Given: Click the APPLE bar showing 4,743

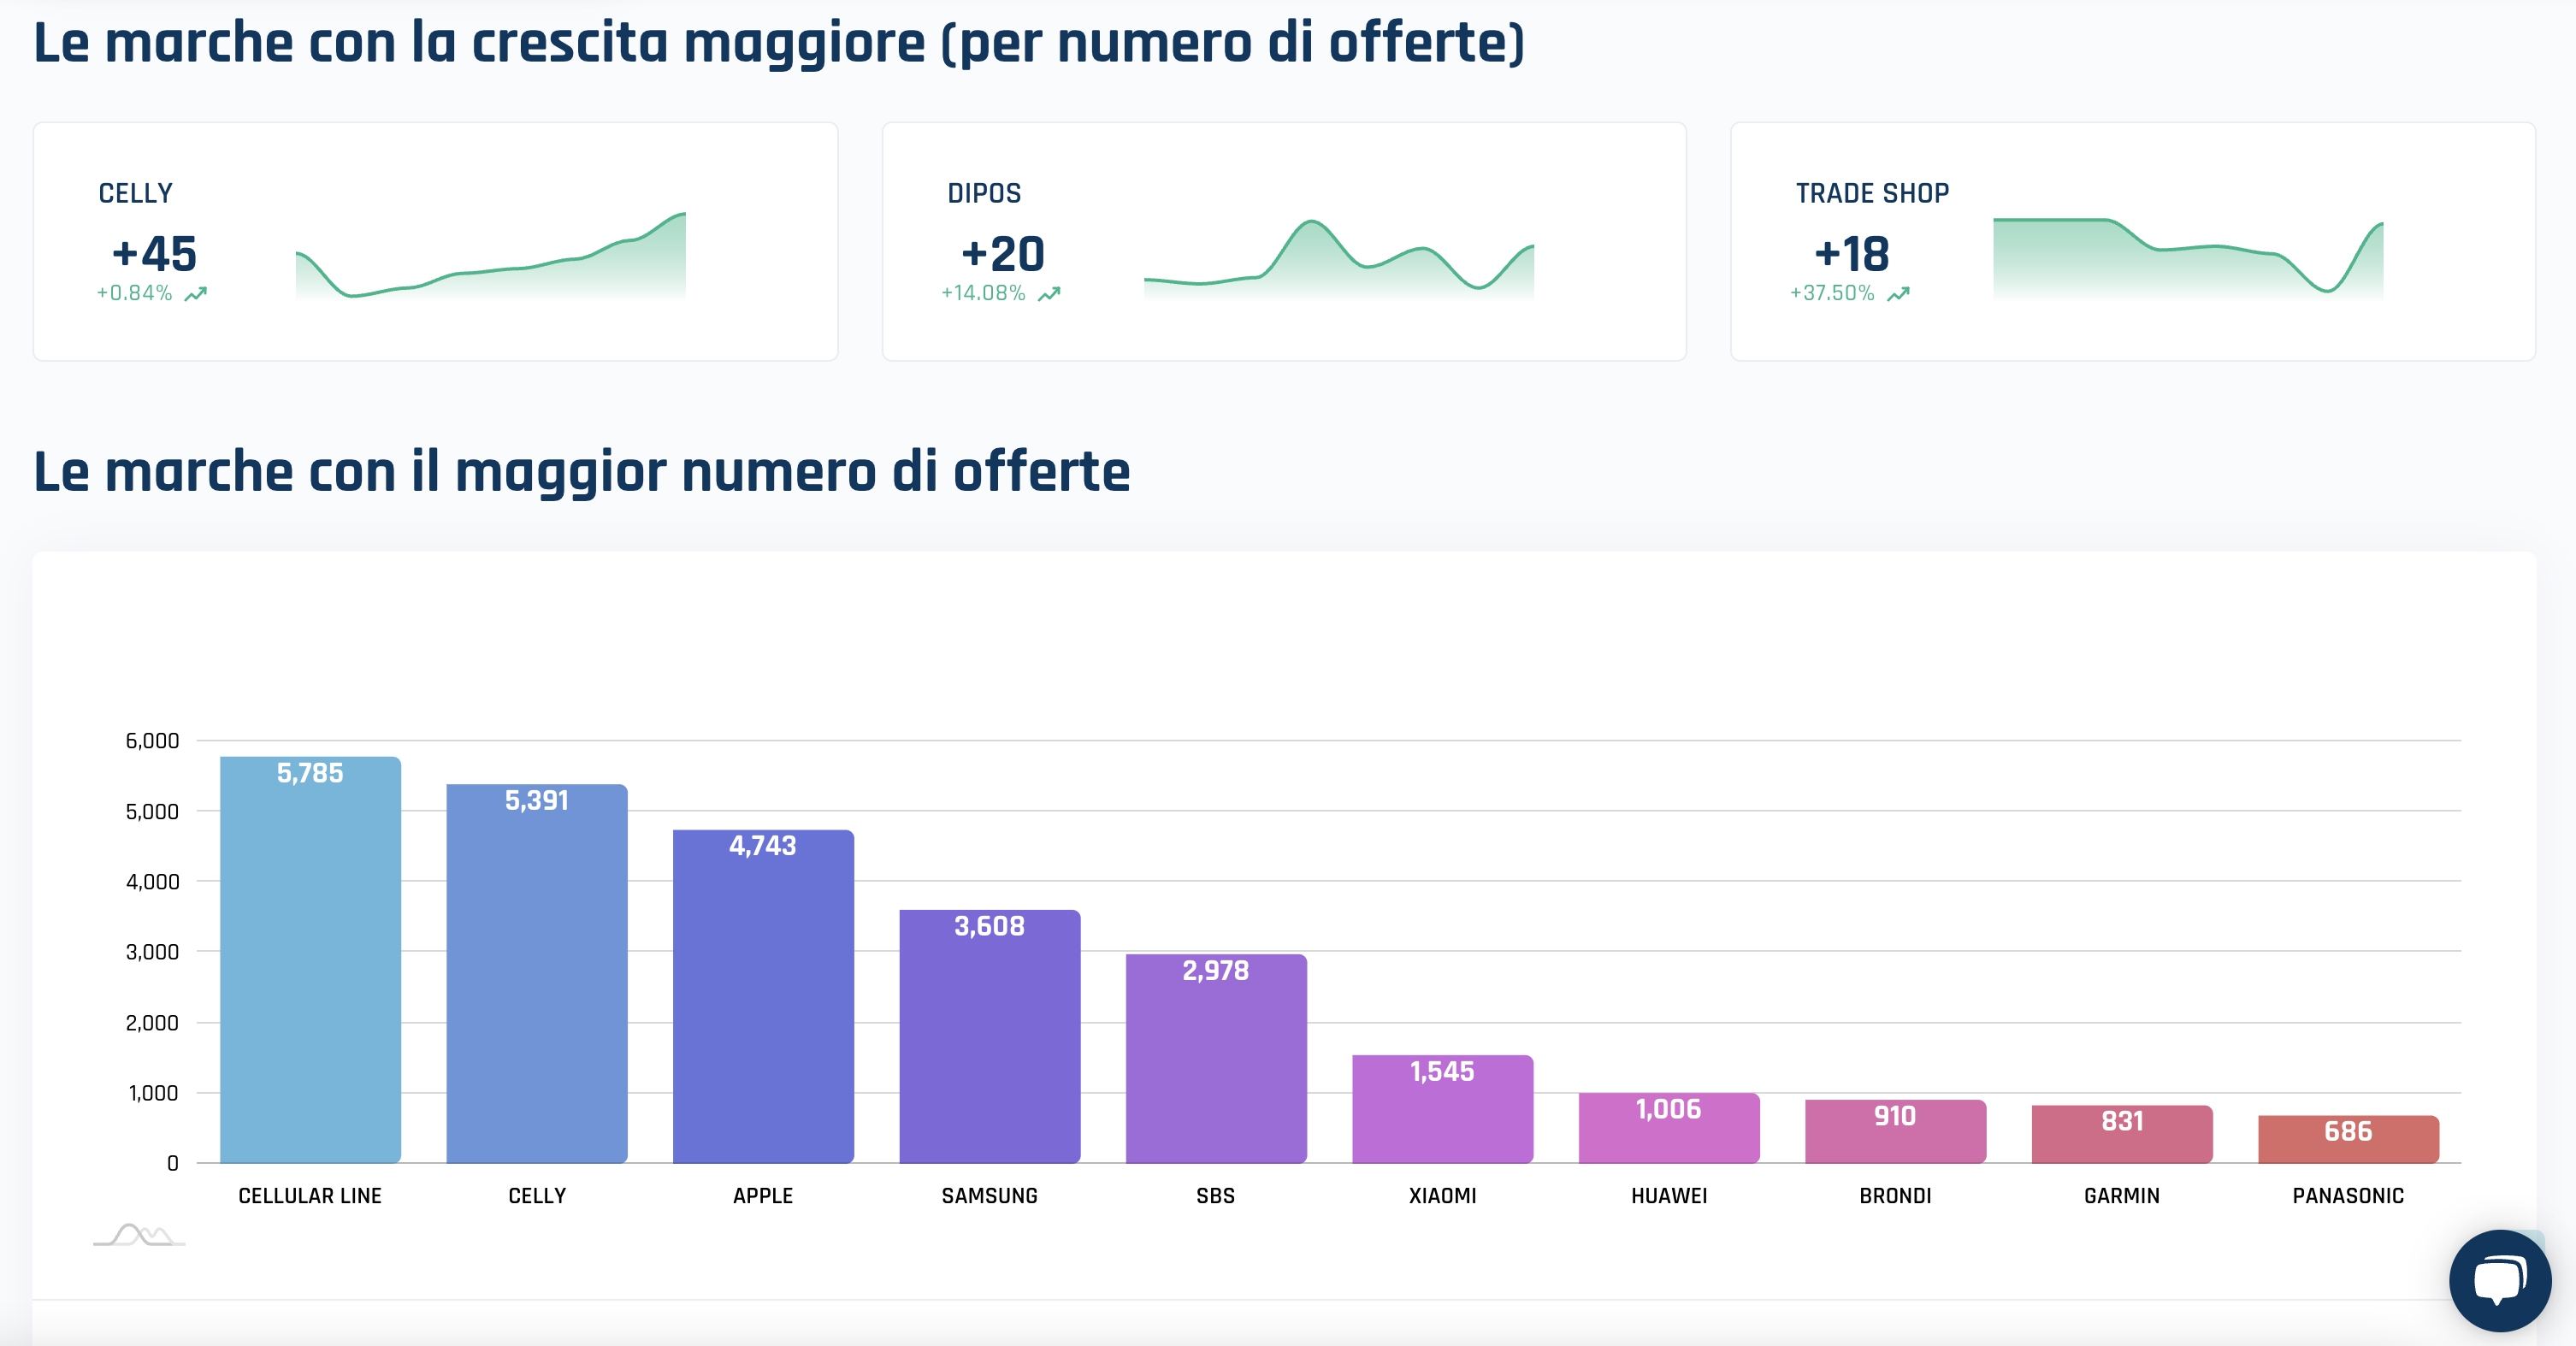Looking at the screenshot, I should 763,998.
